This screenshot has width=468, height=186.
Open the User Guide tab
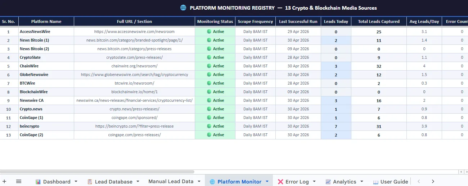[x=391, y=182]
